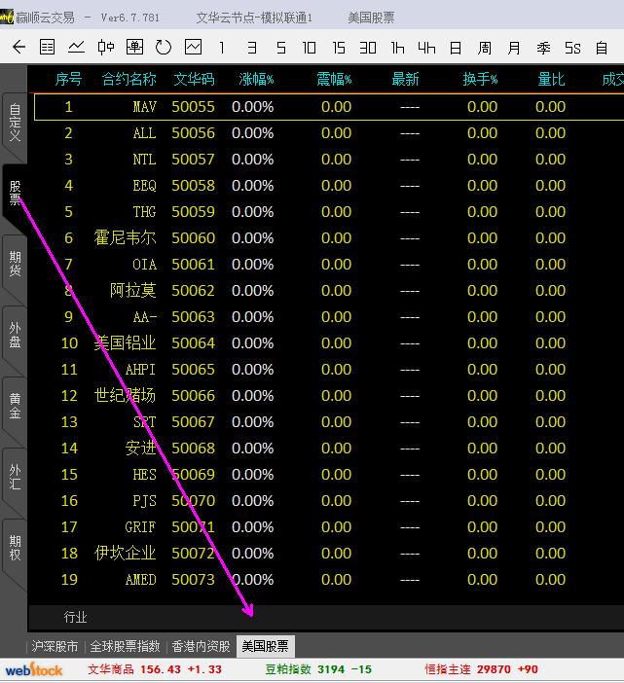Screen dimensions: 624x683
Task: Switch to the 日 daily period
Action: pyautogui.click(x=456, y=47)
